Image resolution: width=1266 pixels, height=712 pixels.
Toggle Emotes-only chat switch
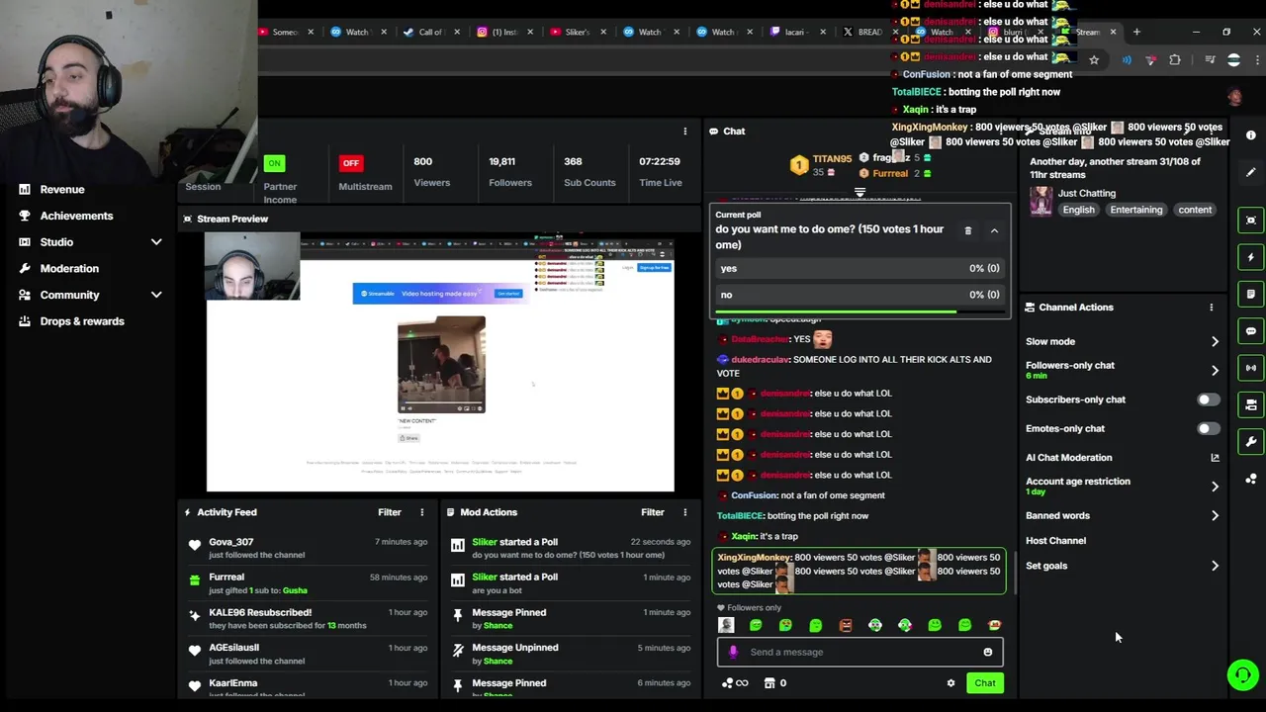(x=1208, y=429)
